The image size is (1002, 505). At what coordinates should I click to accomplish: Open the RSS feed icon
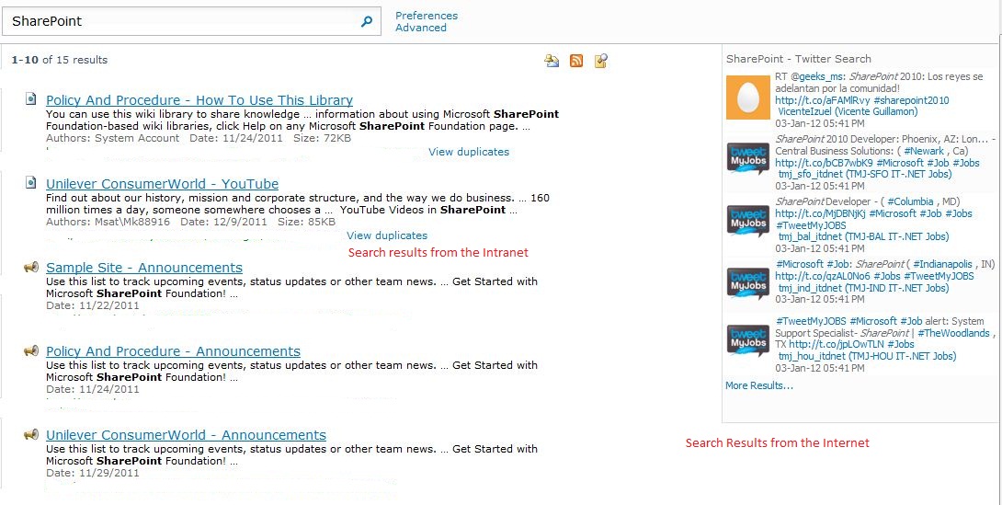tap(576, 61)
